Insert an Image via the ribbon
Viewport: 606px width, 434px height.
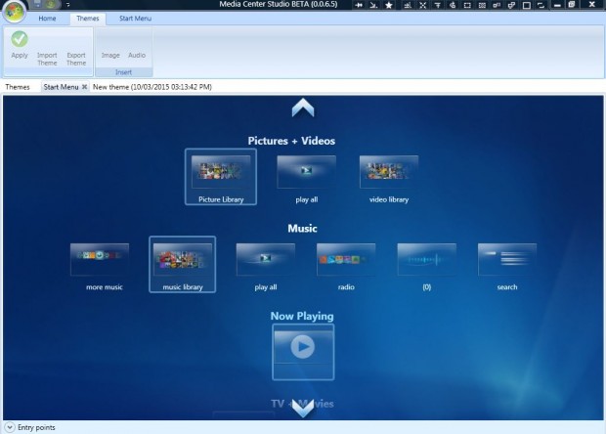[110, 55]
